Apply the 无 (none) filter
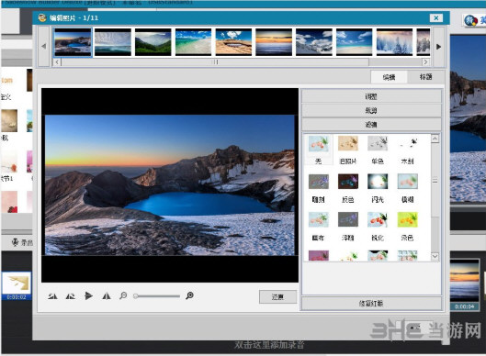The height and width of the screenshot is (356, 486). (x=318, y=150)
